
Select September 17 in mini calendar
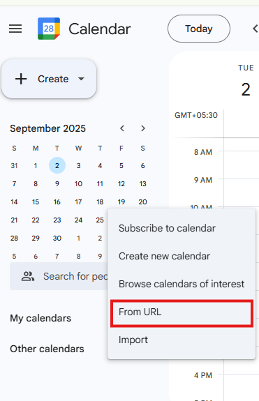pyautogui.click(x=78, y=202)
